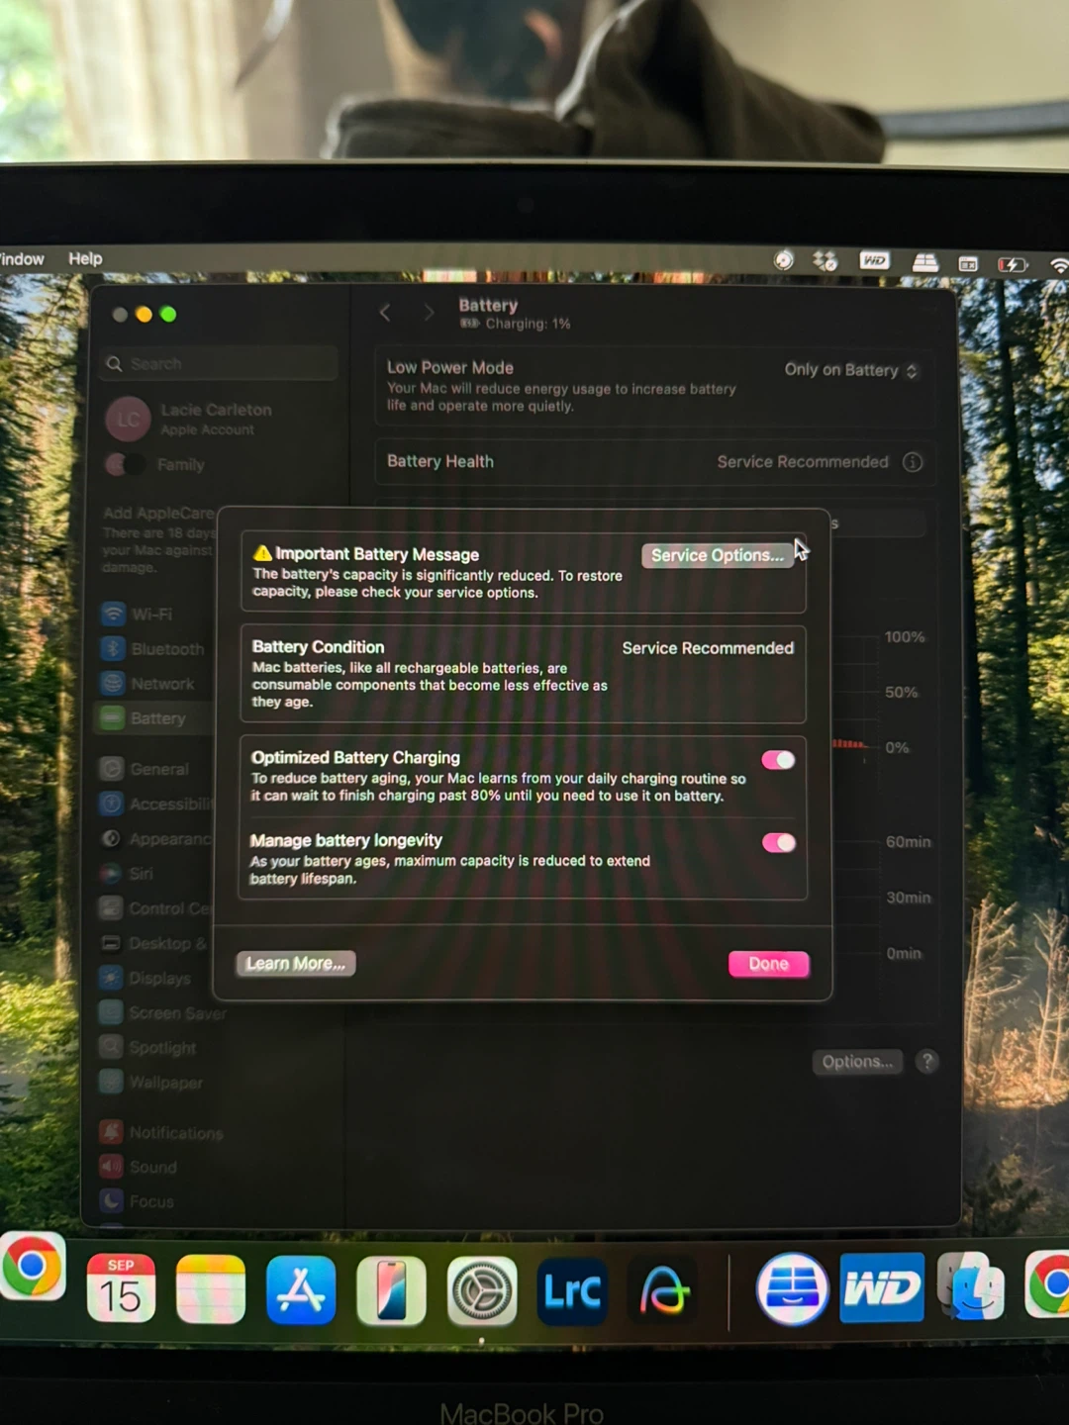Open the Window menu
Image resolution: width=1069 pixels, height=1425 pixels.
pyautogui.click(x=22, y=258)
